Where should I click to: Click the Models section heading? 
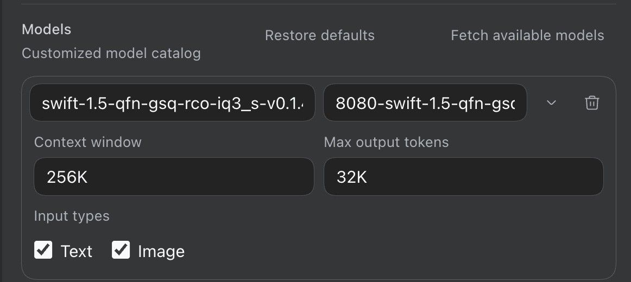[46, 29]
